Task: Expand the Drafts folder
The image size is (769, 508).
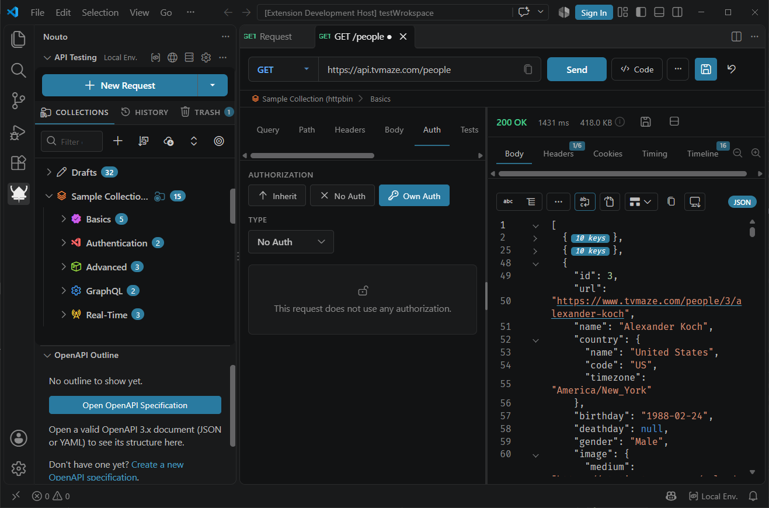Action: pos(50,172)
